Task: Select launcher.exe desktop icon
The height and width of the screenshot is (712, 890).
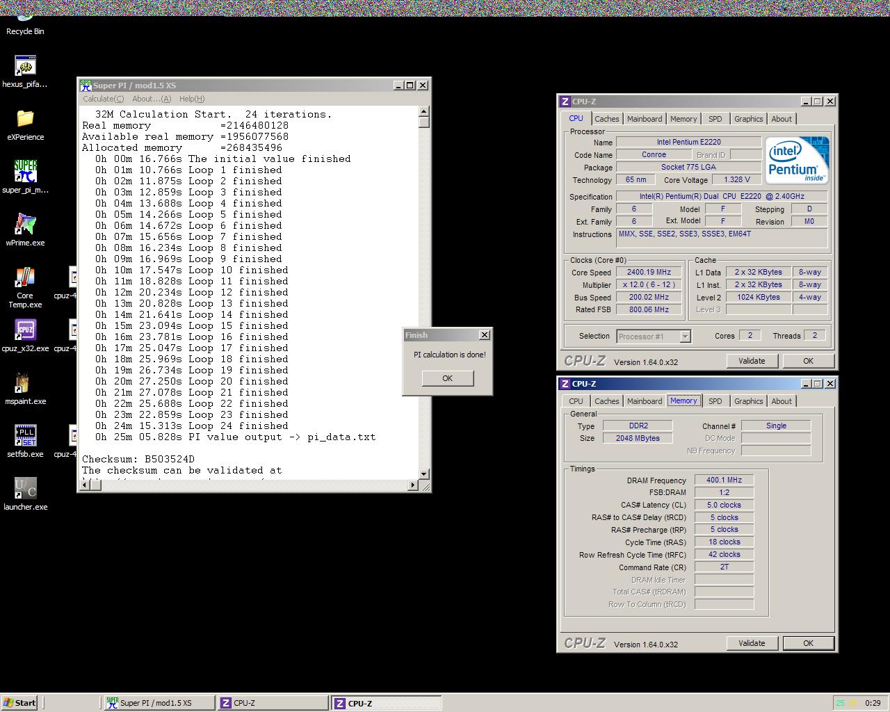Action: (x=25, y=494)
